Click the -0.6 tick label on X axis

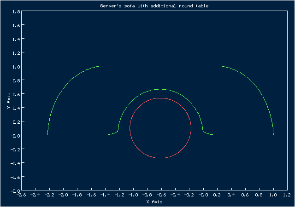161,195
